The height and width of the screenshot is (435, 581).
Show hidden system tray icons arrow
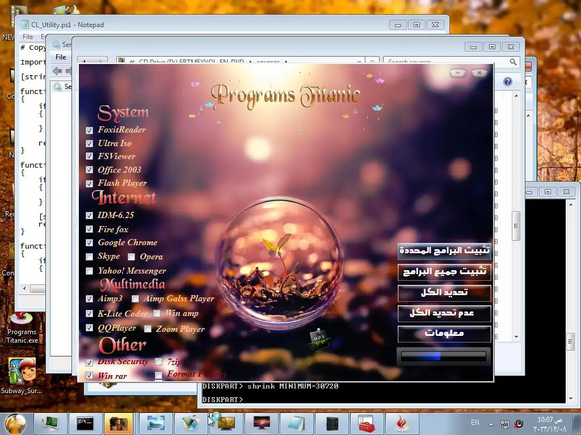491,424
